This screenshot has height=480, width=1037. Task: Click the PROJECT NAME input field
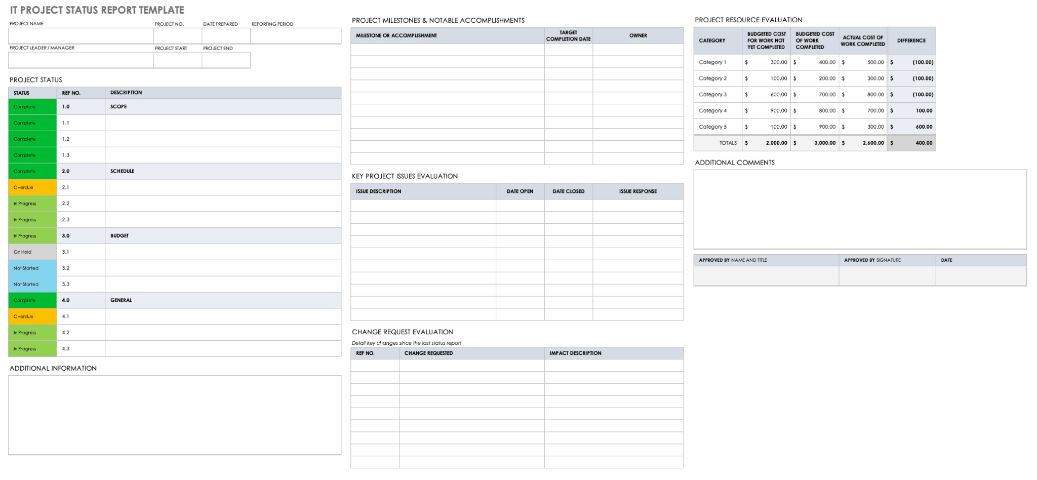(81, 35)
